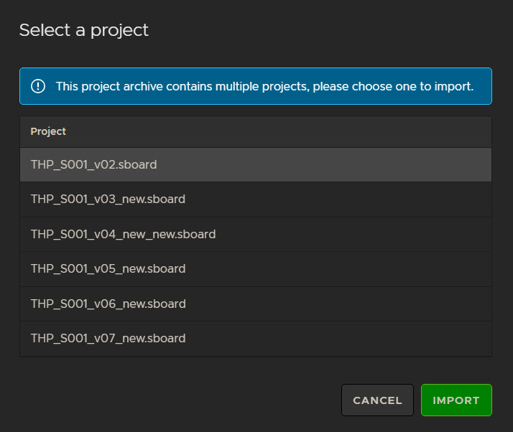The image size is (513, 432).
Task: Choose the THP_S001_v04_new_new.sboard project
Action: click(123, 234)
